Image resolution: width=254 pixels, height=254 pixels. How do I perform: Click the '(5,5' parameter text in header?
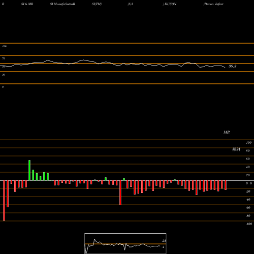(131, 4)
